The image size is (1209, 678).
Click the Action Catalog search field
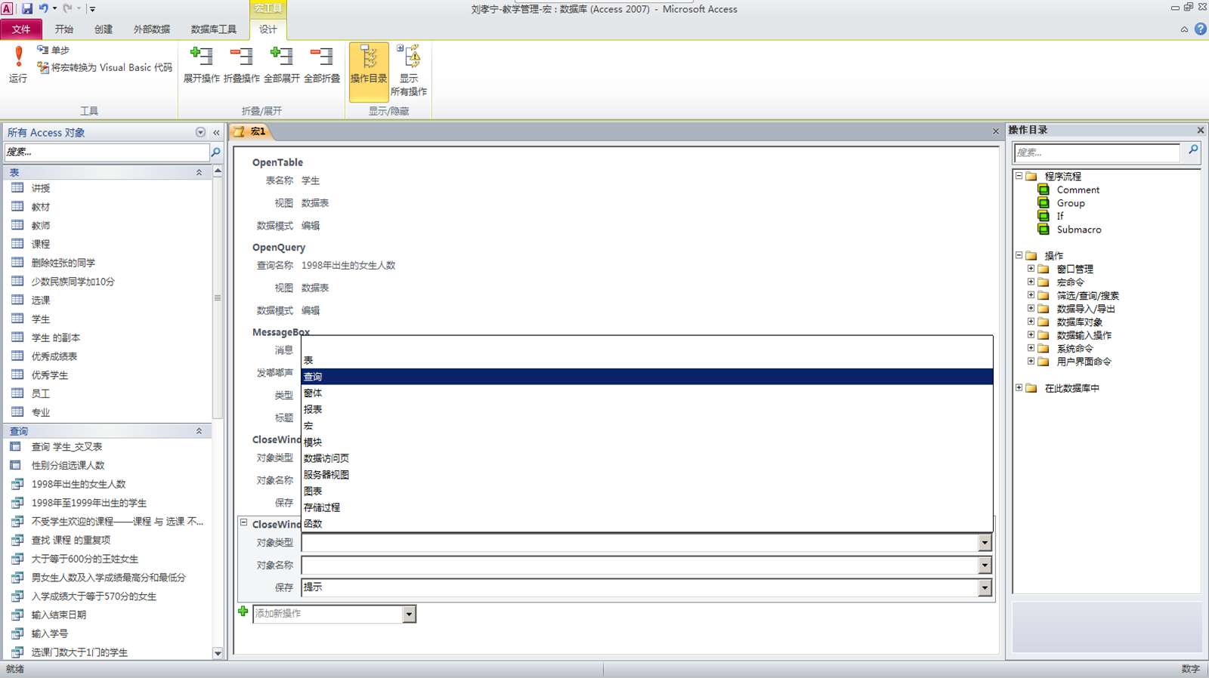(x=1096, y=152)
